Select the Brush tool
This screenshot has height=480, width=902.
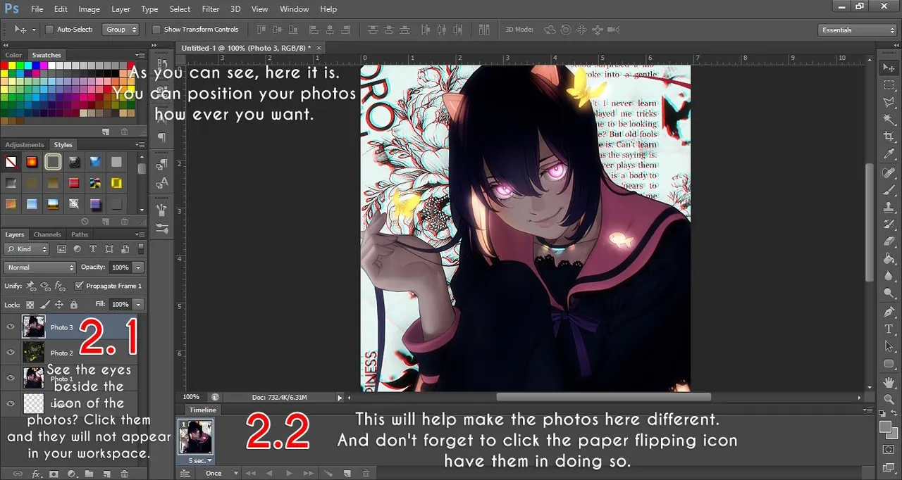[x=889, y=190]
